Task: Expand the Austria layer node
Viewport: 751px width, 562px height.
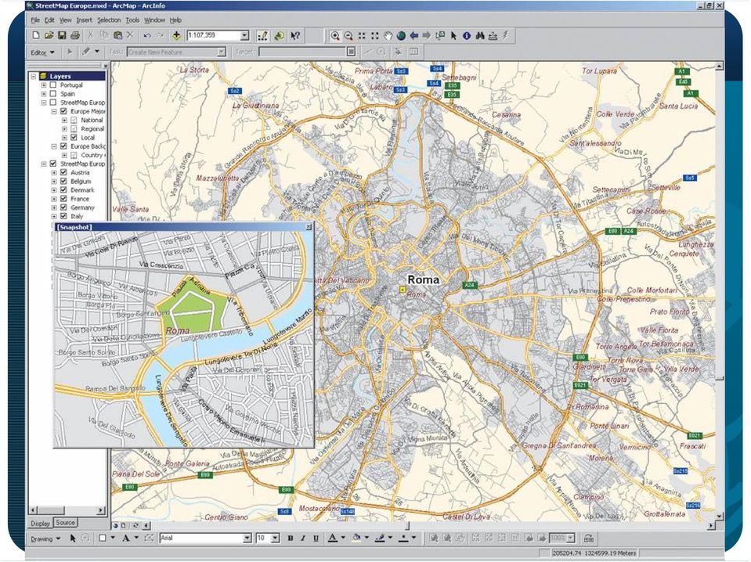Action: tap(54, 172)
